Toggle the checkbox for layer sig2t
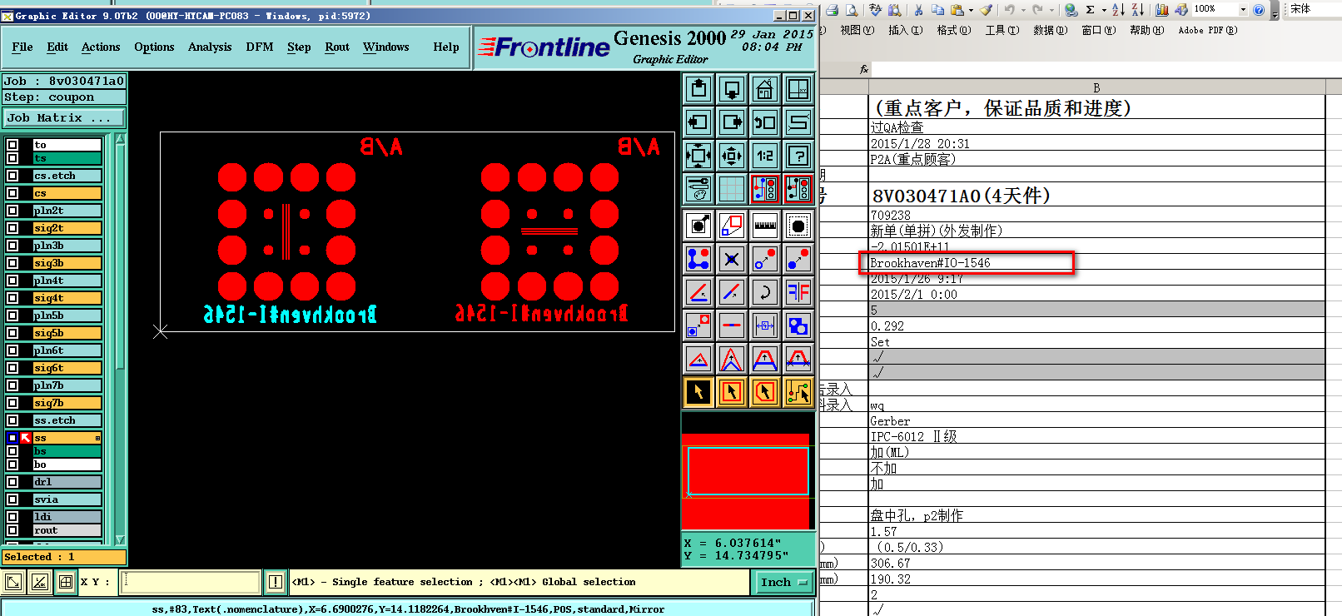This screenshot has height=616, width=1342. coord(12,228)
